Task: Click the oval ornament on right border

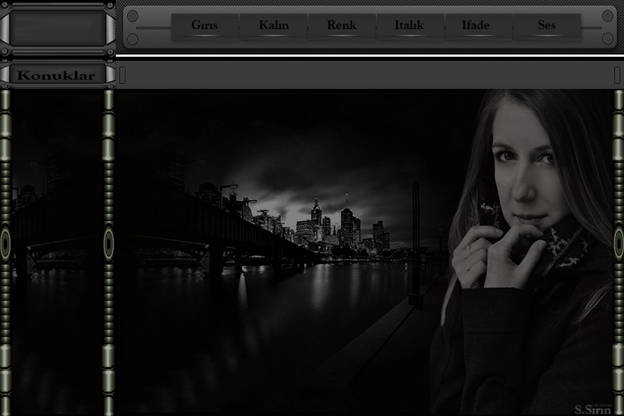Action: click(618, 244)
